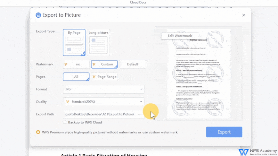Enable Backup to WPS Cloud checkbox

pos(65,122)
